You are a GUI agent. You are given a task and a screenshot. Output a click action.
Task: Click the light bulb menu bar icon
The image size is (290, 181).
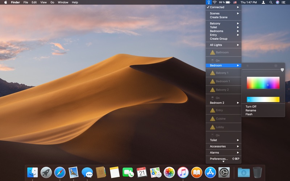(x=209, y=2)
